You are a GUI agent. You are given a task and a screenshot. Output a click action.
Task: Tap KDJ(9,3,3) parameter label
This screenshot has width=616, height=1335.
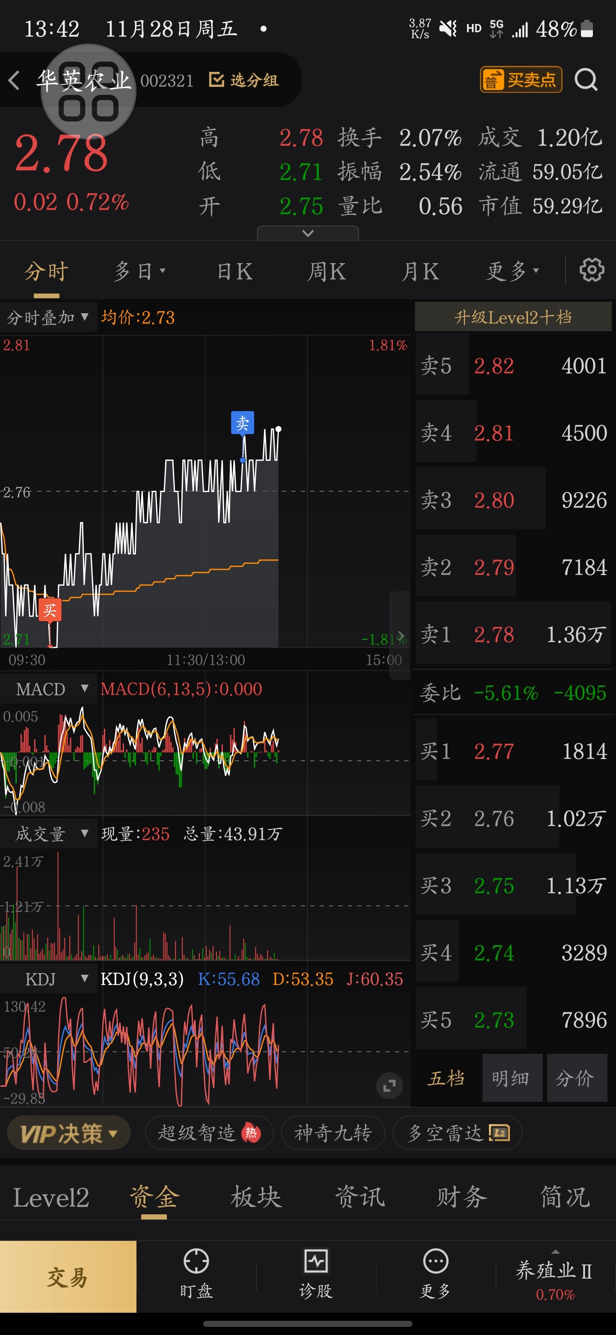tap(142, 979)
